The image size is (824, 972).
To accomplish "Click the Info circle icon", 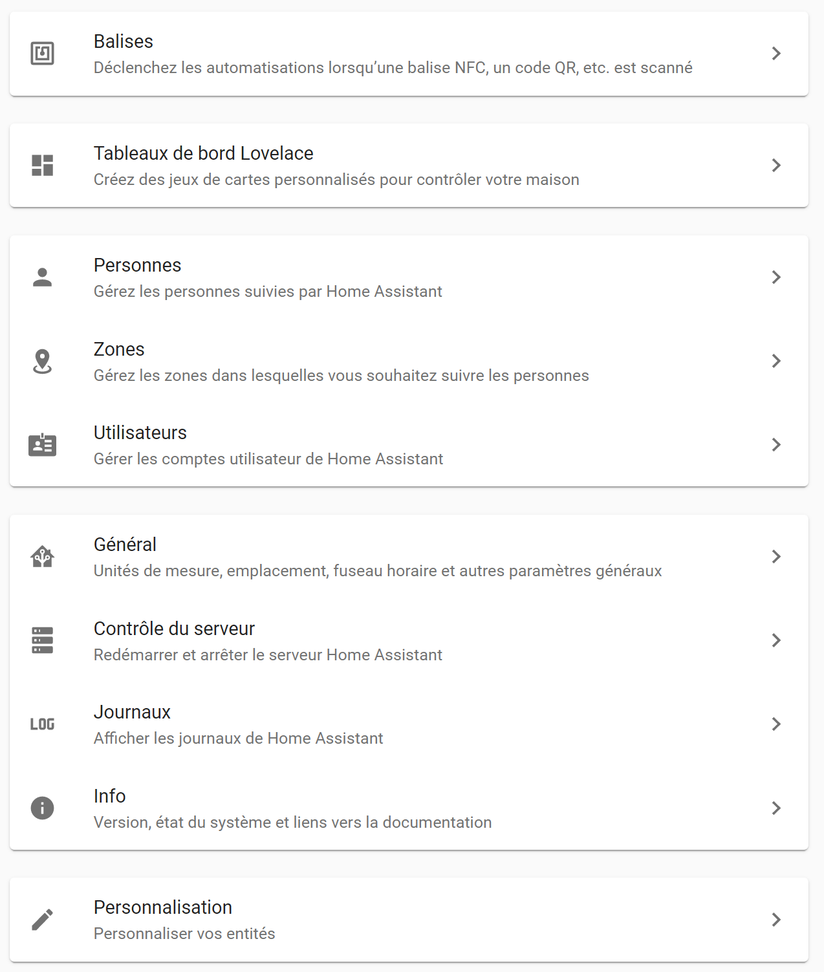I will (42, 808).
